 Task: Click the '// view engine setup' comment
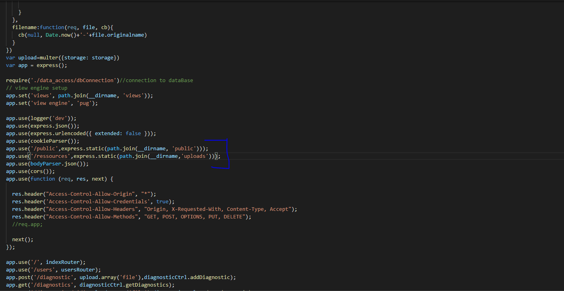point(37,88)
